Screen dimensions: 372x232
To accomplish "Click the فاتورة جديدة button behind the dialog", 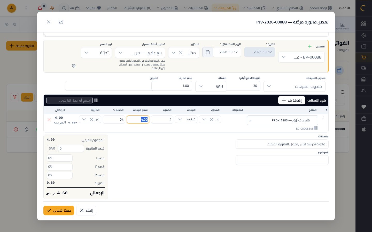I will [x=22, y=46].
